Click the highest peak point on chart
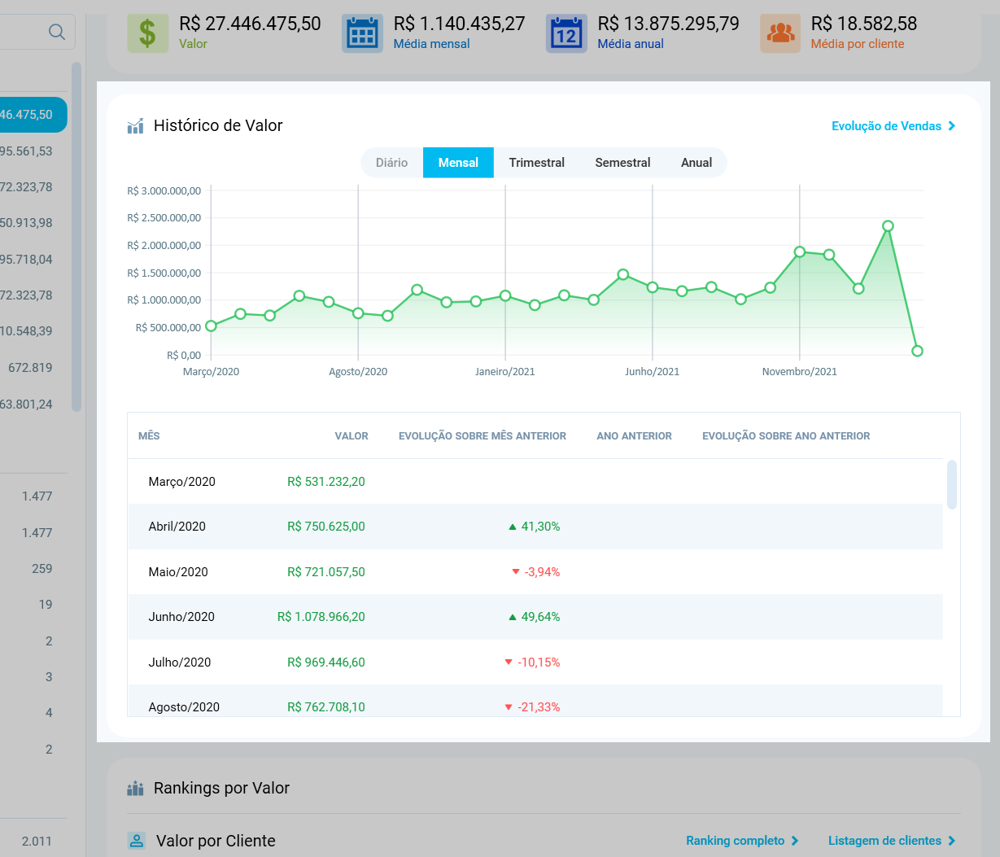 point(888,226)
